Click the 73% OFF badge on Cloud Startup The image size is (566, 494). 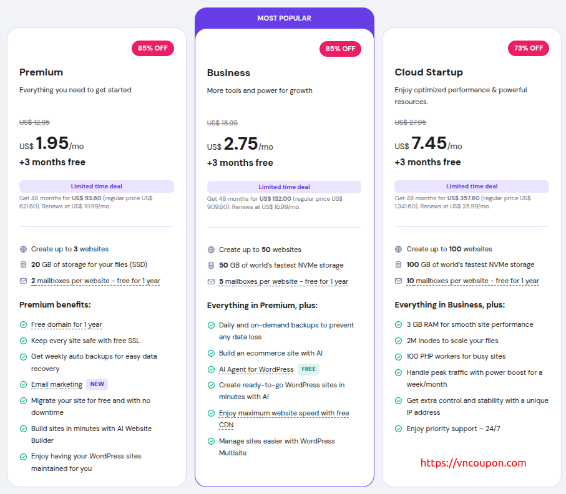[528, 49]
